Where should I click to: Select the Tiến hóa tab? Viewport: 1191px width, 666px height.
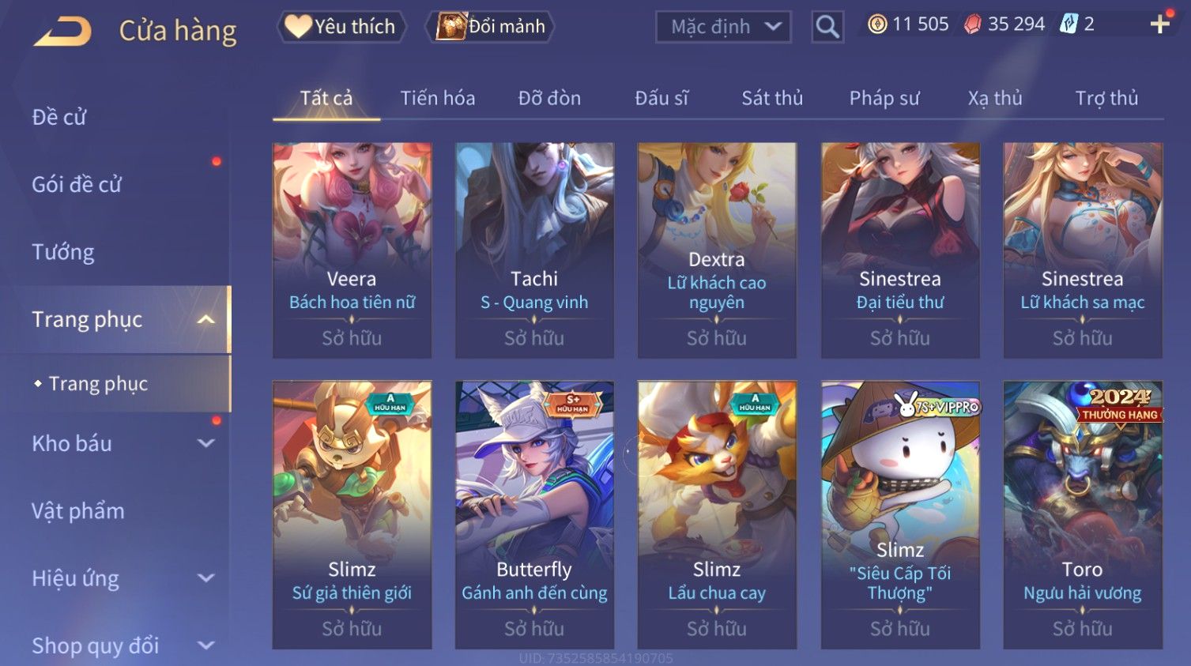coord(438,98)
